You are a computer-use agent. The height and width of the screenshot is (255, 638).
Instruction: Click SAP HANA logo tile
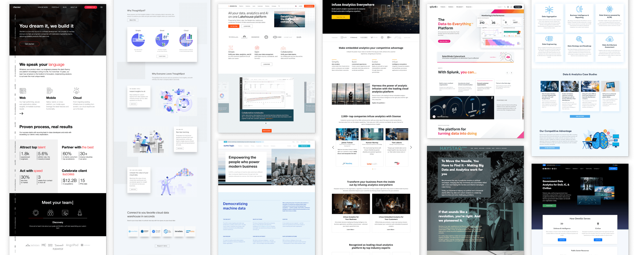190,231
